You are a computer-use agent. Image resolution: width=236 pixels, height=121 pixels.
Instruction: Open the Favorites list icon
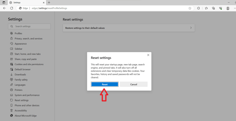(x=206, y=8)
